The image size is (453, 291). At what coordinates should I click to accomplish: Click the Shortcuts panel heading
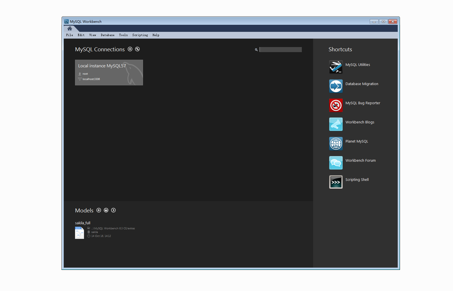[x=340, y=49]
